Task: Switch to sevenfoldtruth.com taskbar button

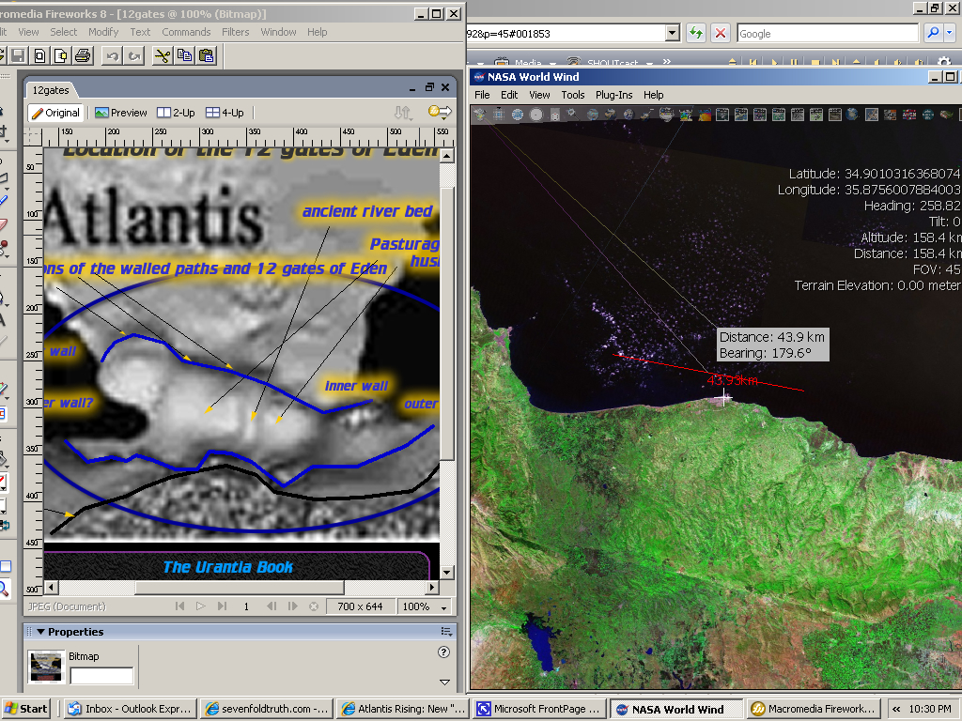Action: click(x=268, y=709)
